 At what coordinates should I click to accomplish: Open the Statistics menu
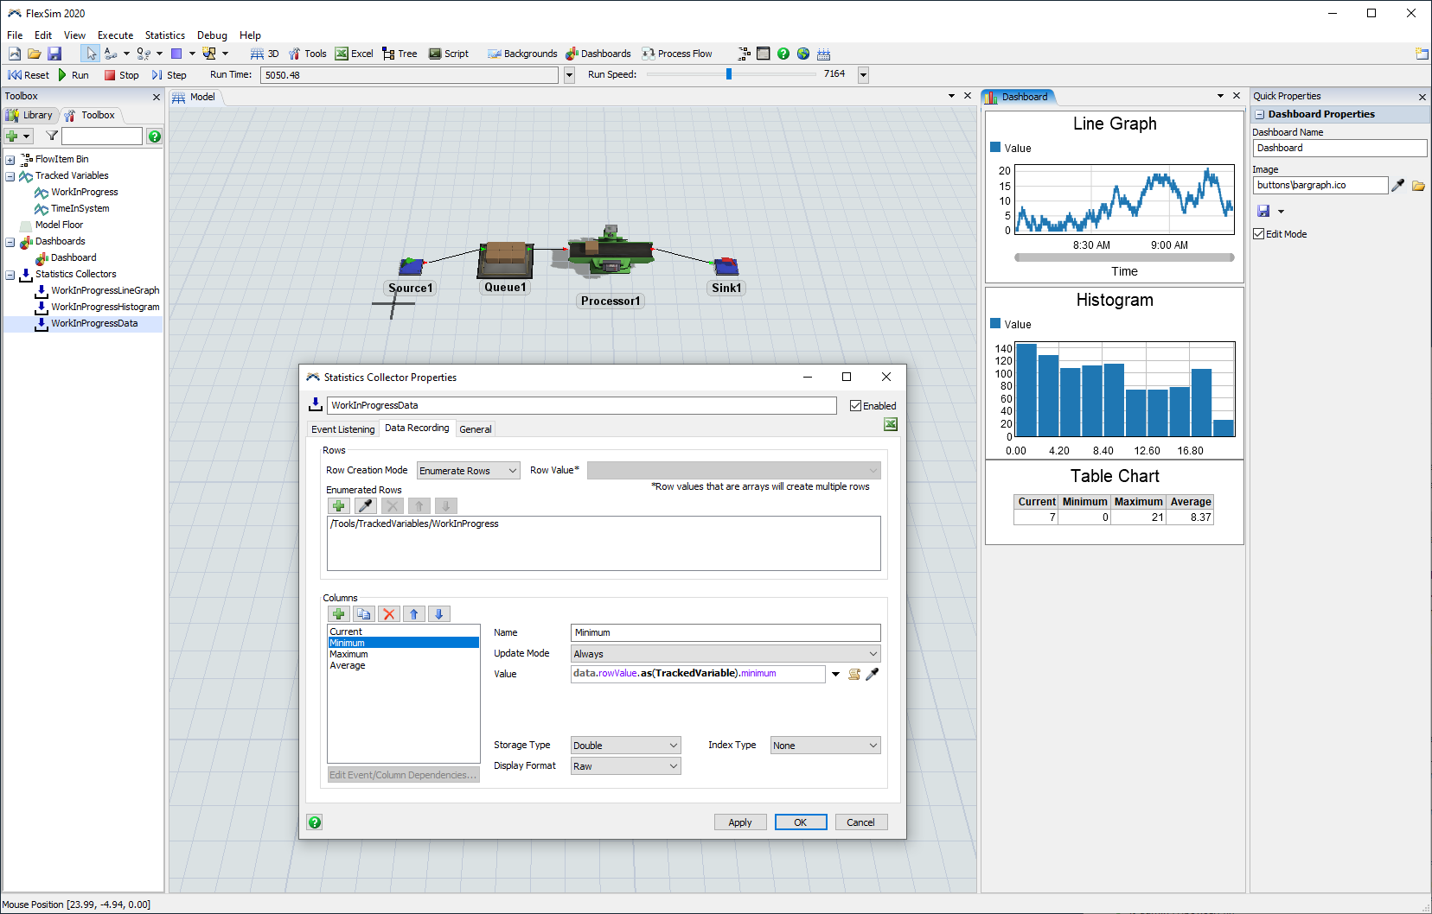pos(164,35)
